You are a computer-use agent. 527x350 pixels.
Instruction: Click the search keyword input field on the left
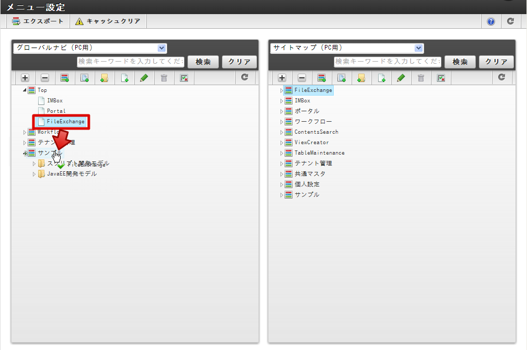tap(131, 62)
